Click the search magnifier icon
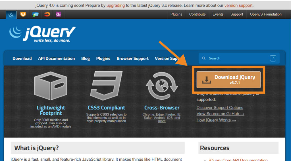Image resolution: width=291 pixels, height=161 pixels. [x=204, y=58]
